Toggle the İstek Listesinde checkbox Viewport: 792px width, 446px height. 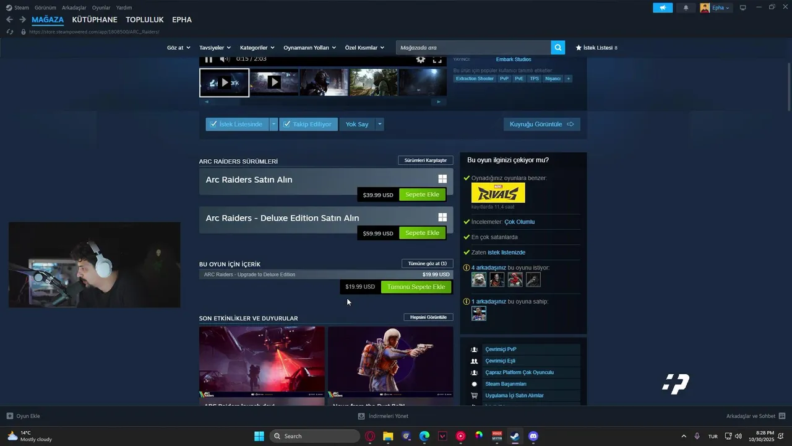click(213, 124)
